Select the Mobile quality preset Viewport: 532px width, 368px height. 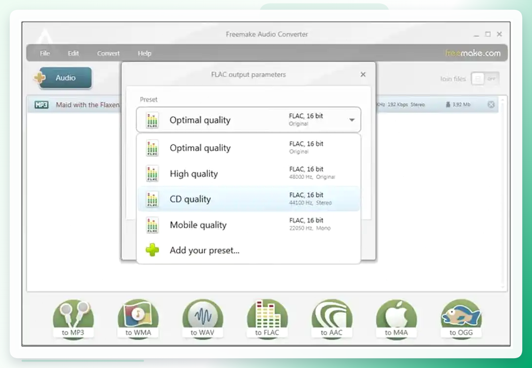tap(248, 224)
